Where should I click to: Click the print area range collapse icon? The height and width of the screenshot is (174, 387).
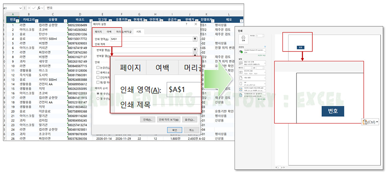(x=195, y=39)
